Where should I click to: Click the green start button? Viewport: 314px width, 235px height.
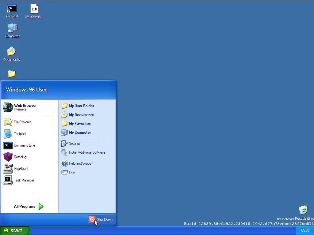(x=15, y=230)
